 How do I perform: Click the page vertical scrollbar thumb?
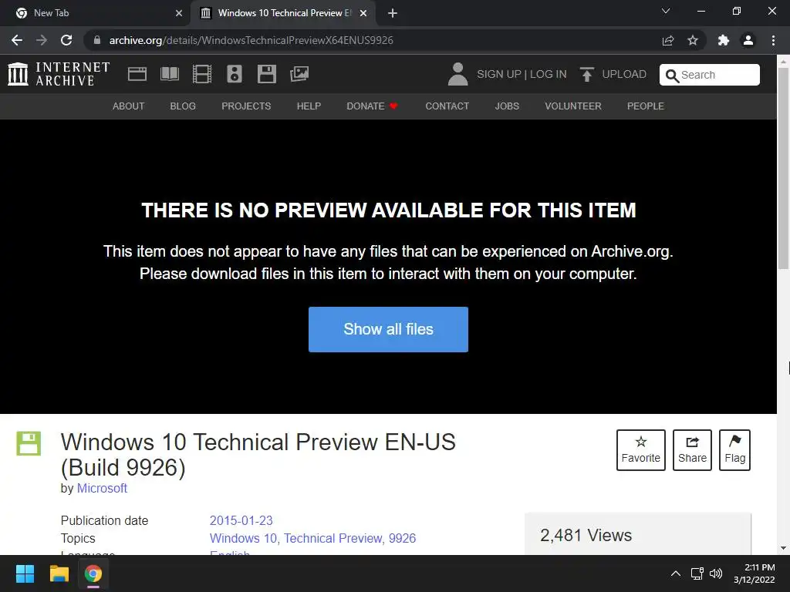[784, 169]
